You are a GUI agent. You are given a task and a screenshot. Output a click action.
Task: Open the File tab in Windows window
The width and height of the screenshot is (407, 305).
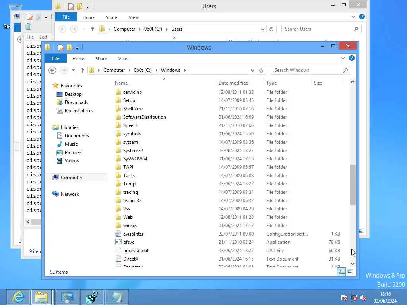[56, 58]
